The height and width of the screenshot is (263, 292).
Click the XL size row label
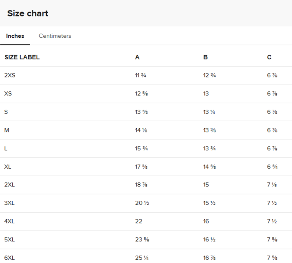[8, 167]
